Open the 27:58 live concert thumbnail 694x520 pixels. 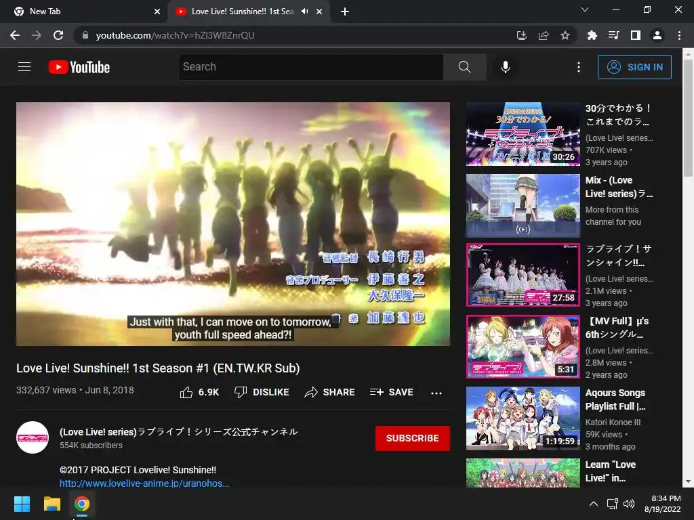point(523,275)
